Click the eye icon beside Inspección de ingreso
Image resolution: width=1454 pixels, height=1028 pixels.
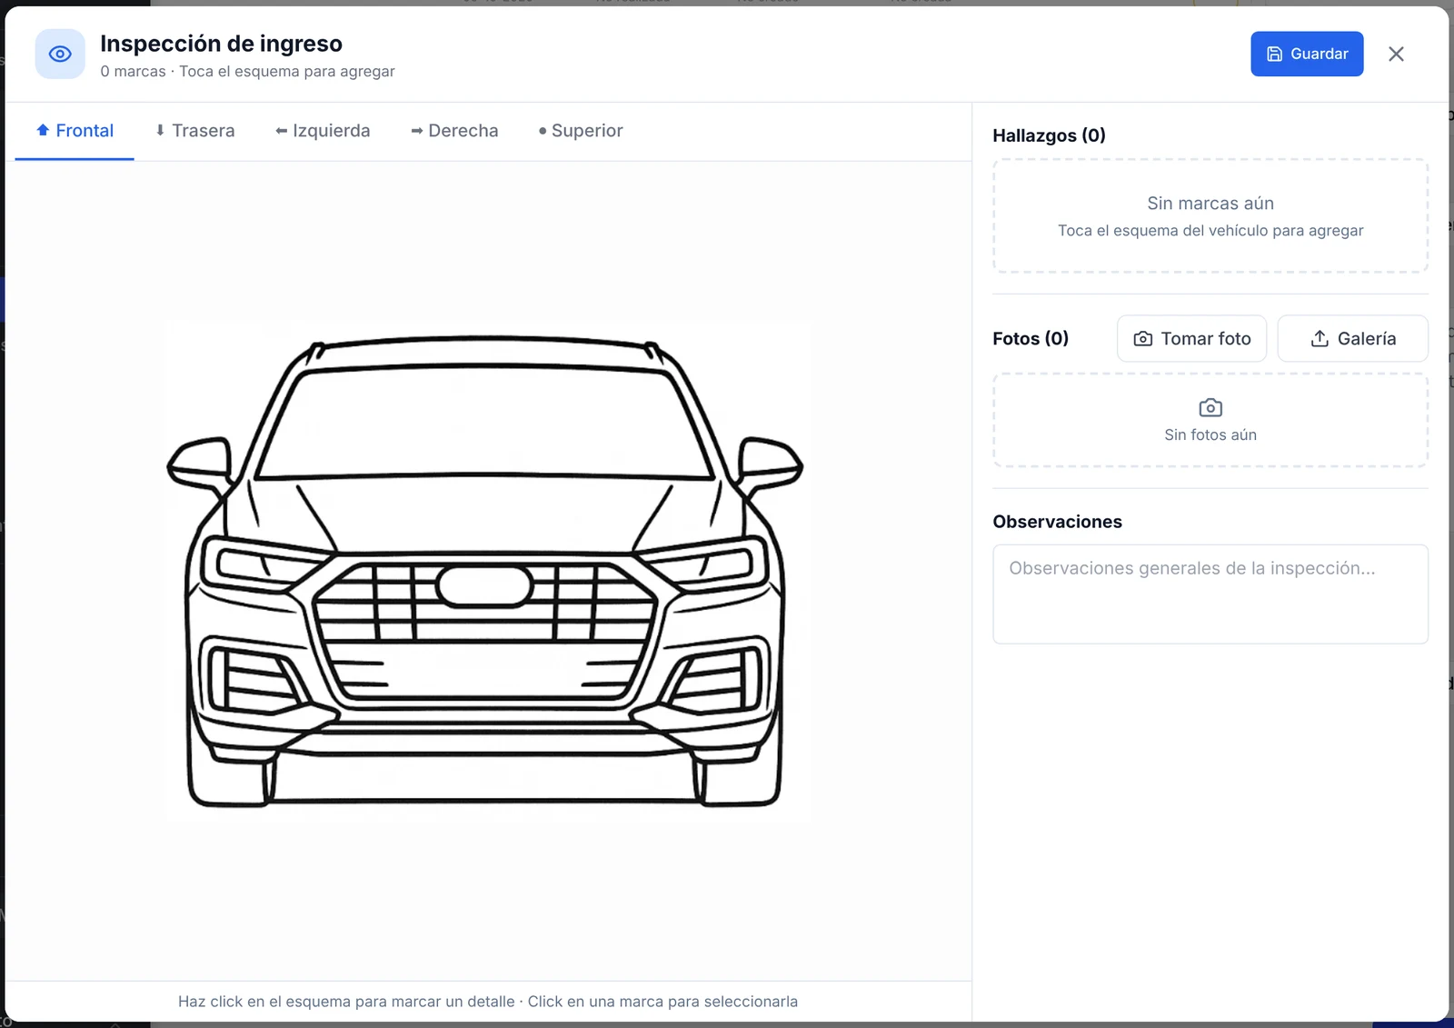(x=60, y=55)
